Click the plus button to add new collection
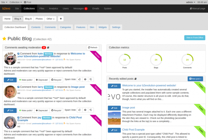208x140 pixels. tap(61, 19)
